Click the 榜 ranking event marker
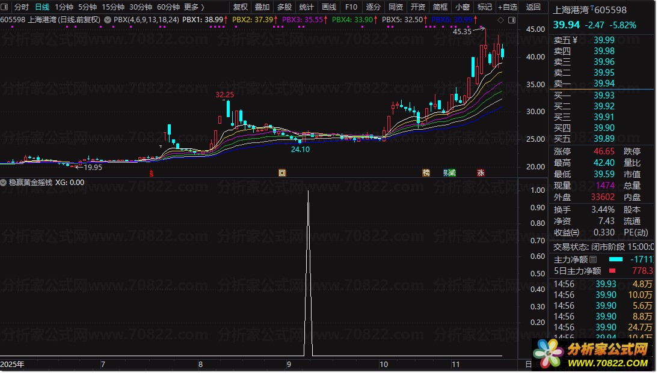 coord(426,172)
